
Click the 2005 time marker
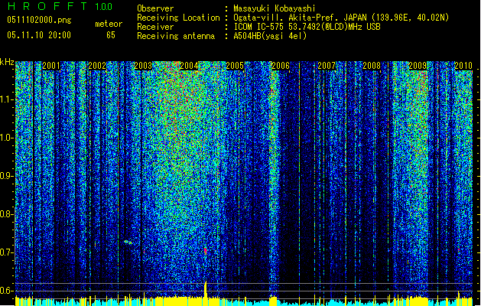pyautogui.click(x=235, y=65)
